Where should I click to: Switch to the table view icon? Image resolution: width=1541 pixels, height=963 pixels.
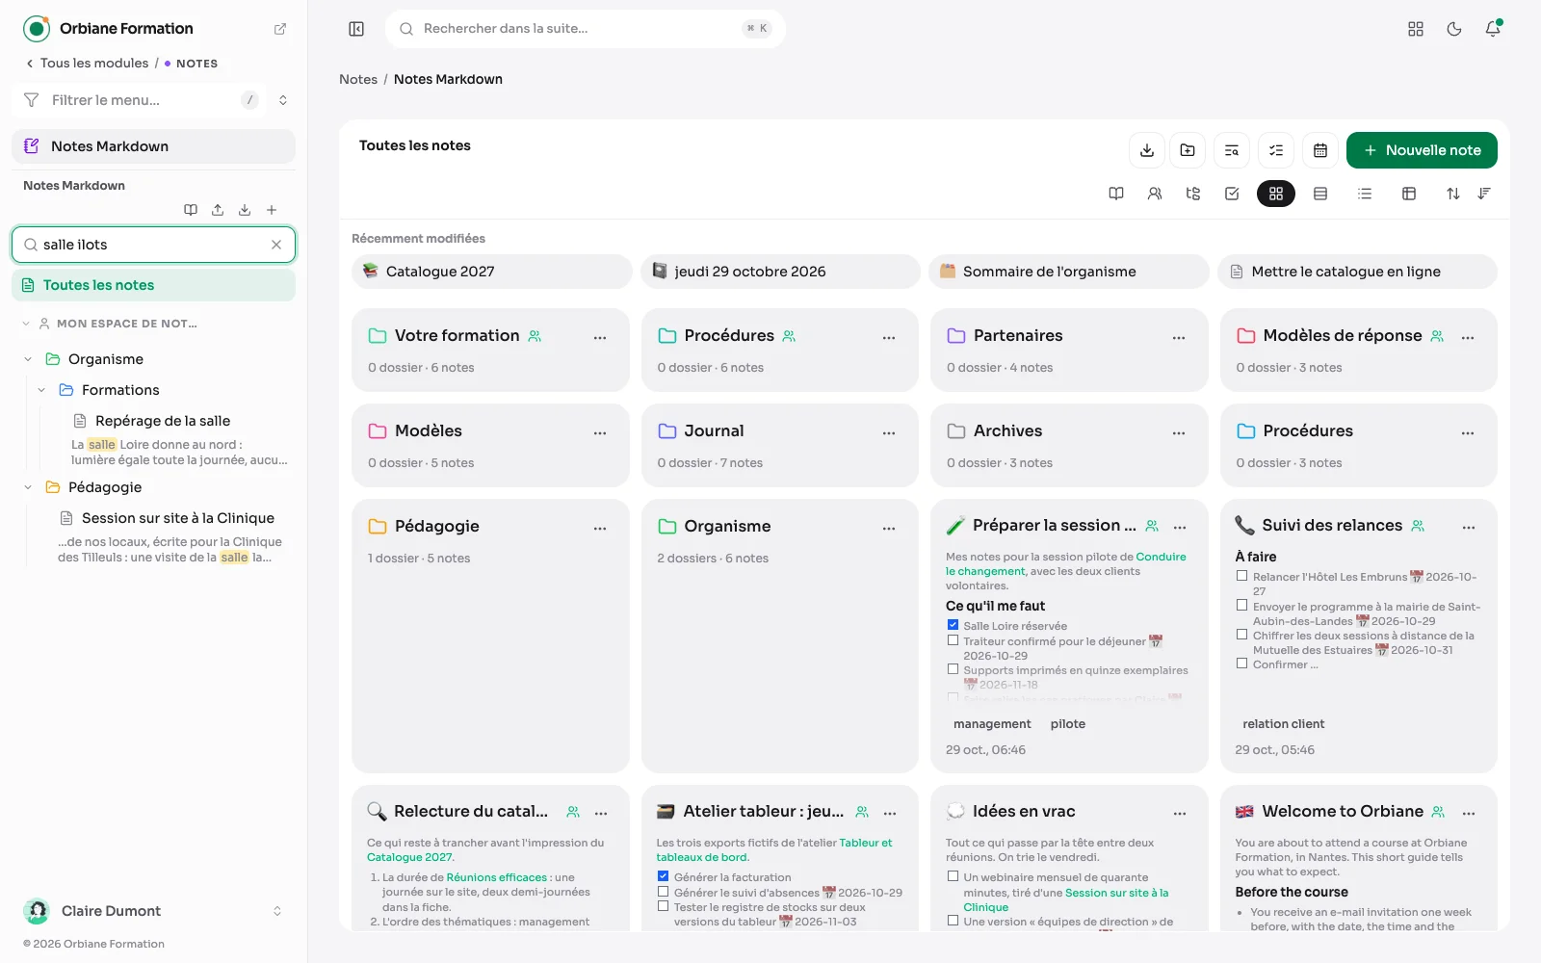click(x=1409, y=194)
